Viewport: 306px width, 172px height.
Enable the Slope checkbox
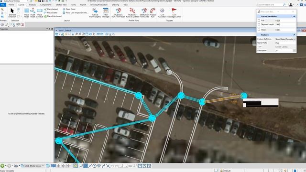click(259, 30)
